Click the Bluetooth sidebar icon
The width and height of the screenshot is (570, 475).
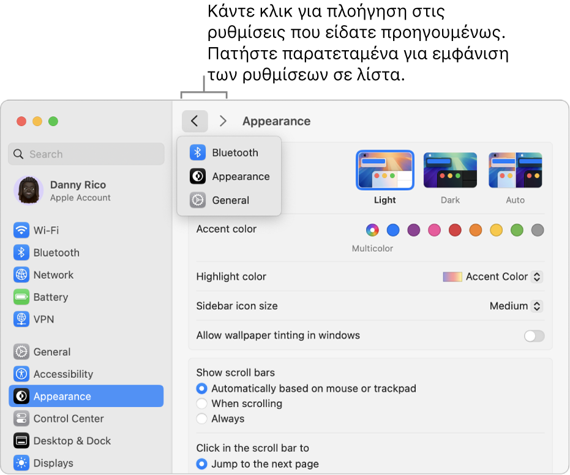coord(21,252)
